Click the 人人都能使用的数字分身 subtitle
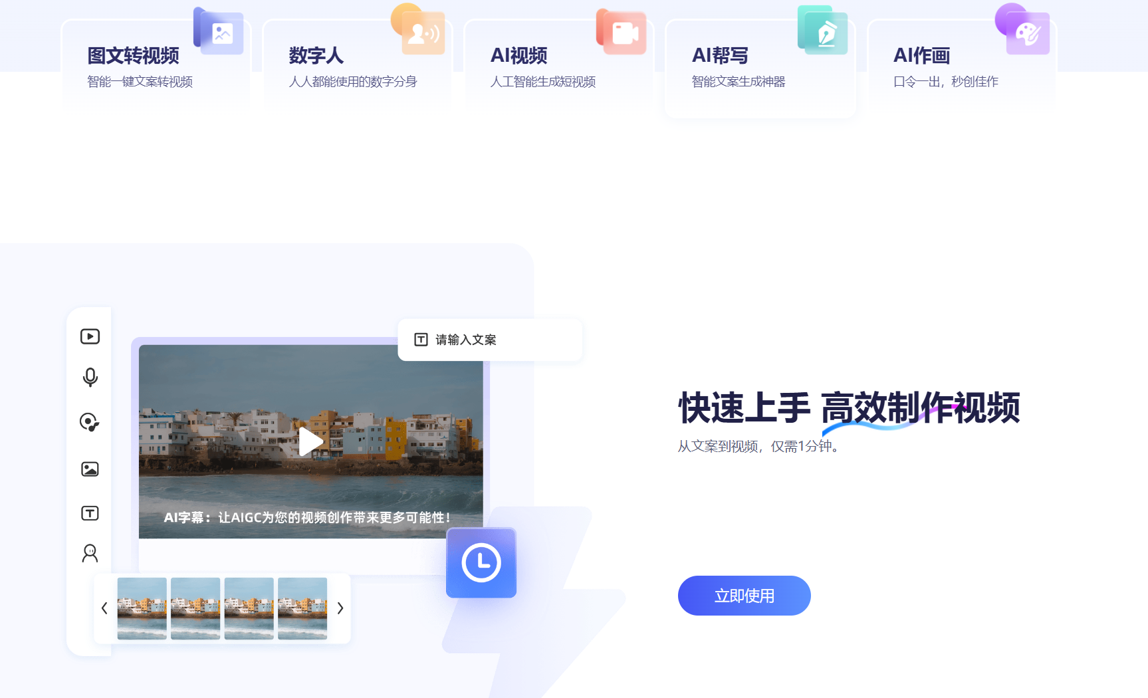This screenshot has height=698, width=1148. 353,82
